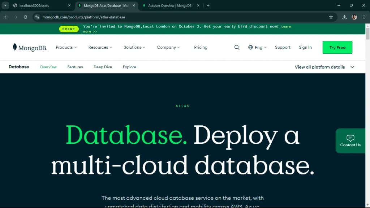The height and width of the screenshot is (208, 370).
Task: Open the Learn more event link
Action: coord(286,26)
